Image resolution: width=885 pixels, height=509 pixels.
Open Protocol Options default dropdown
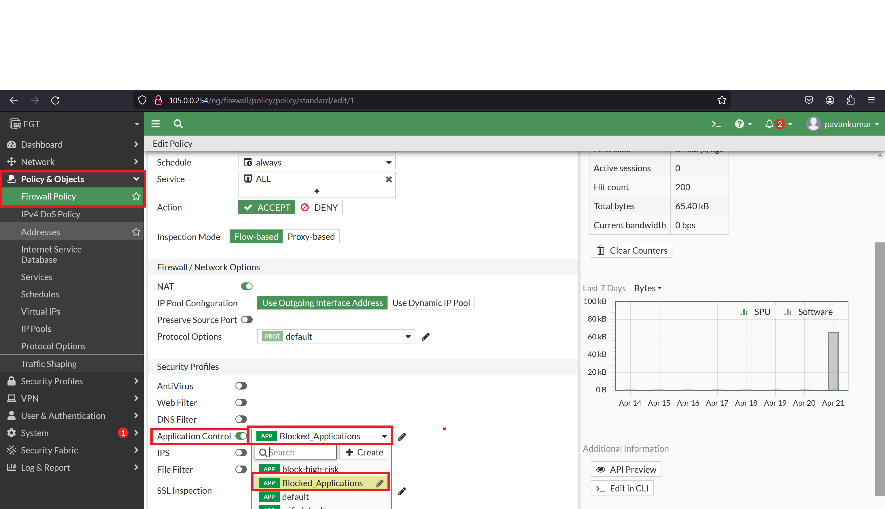336,337
